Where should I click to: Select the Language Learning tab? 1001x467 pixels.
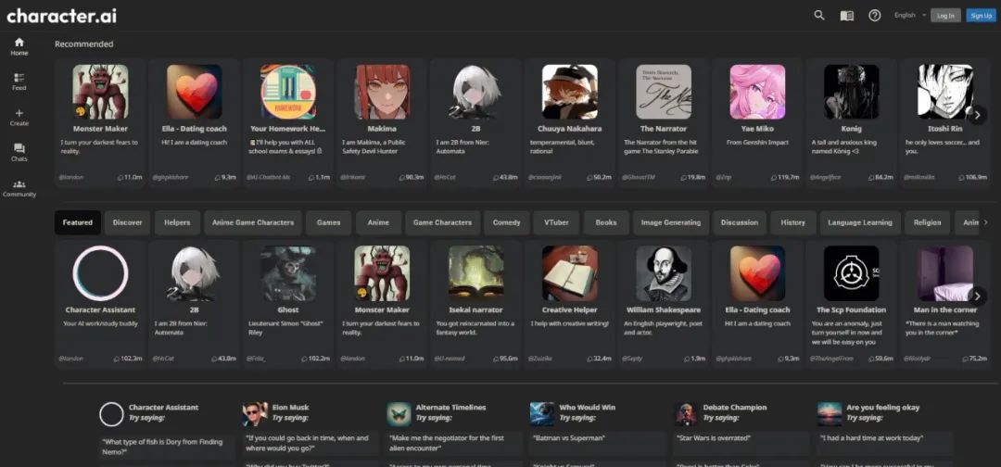[860, 222]
